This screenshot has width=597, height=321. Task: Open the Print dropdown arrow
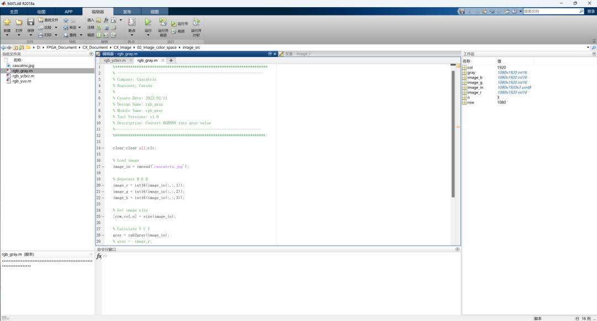56,35
